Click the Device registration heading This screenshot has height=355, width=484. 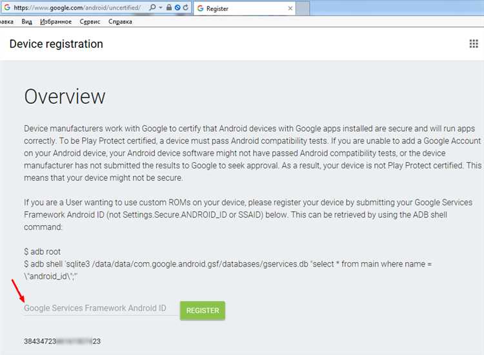point(56,44)
